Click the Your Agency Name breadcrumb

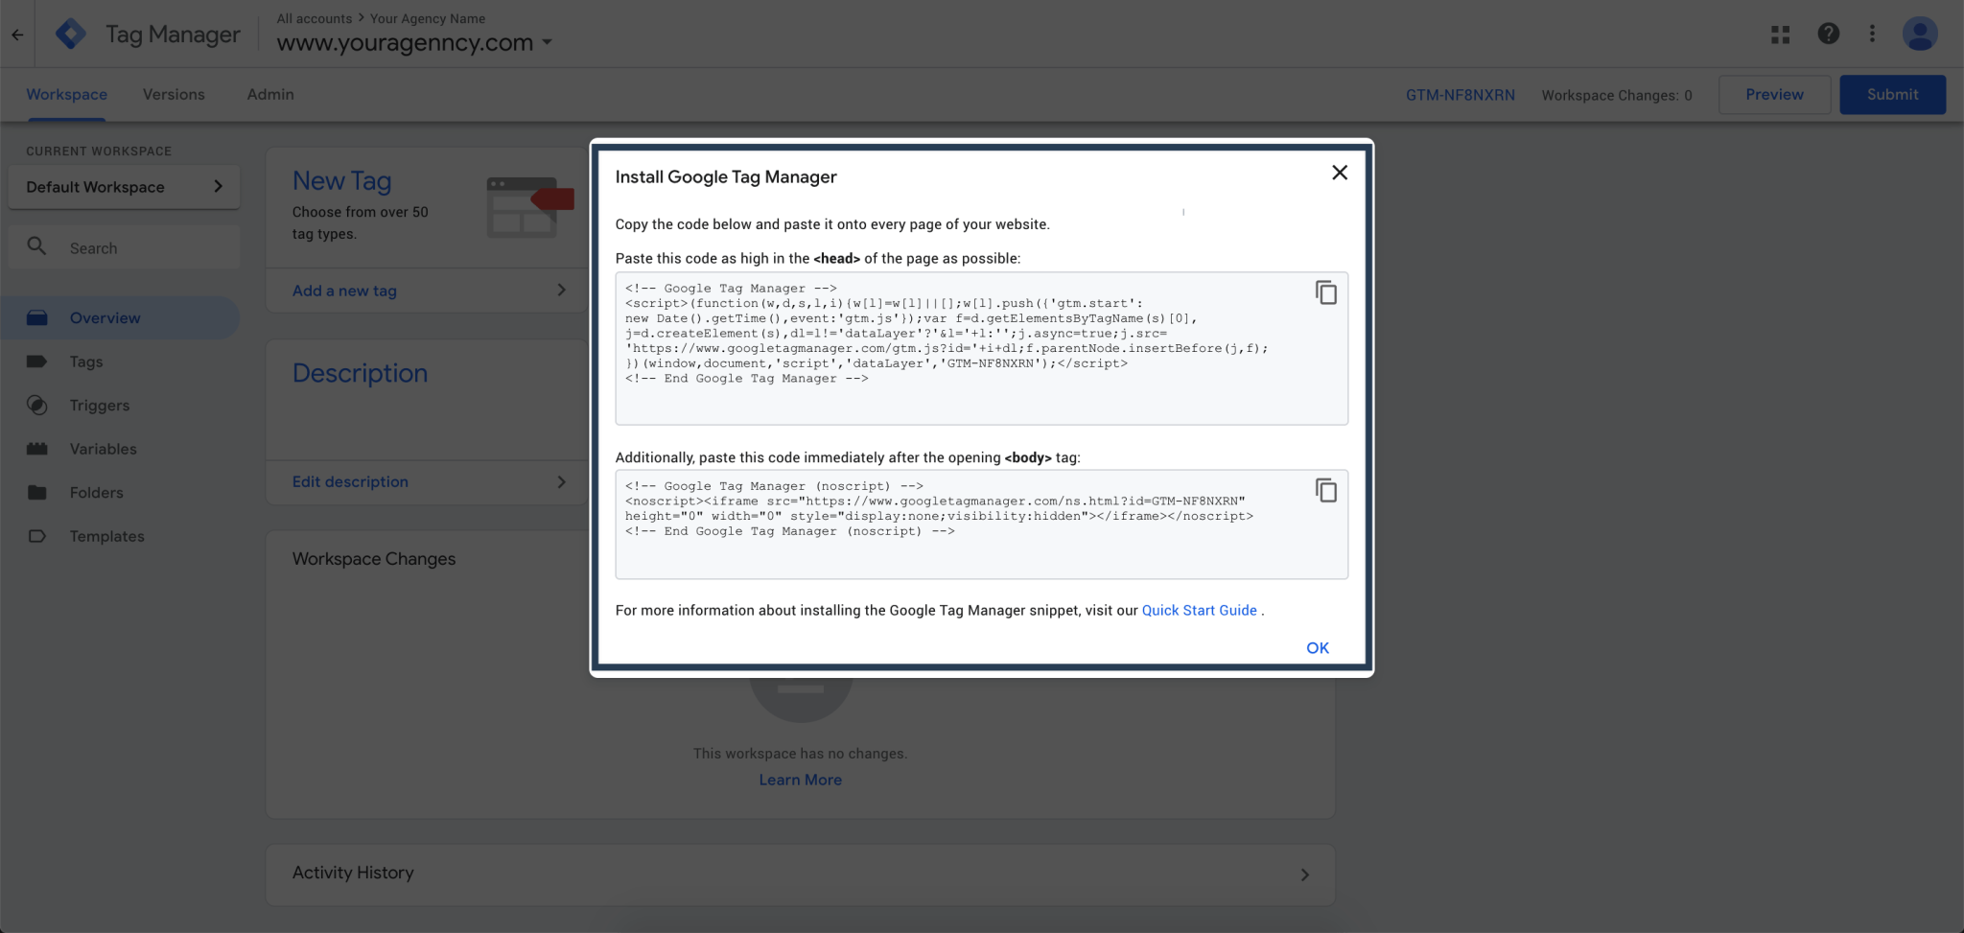pyautogui.click(x=428, y=18)
